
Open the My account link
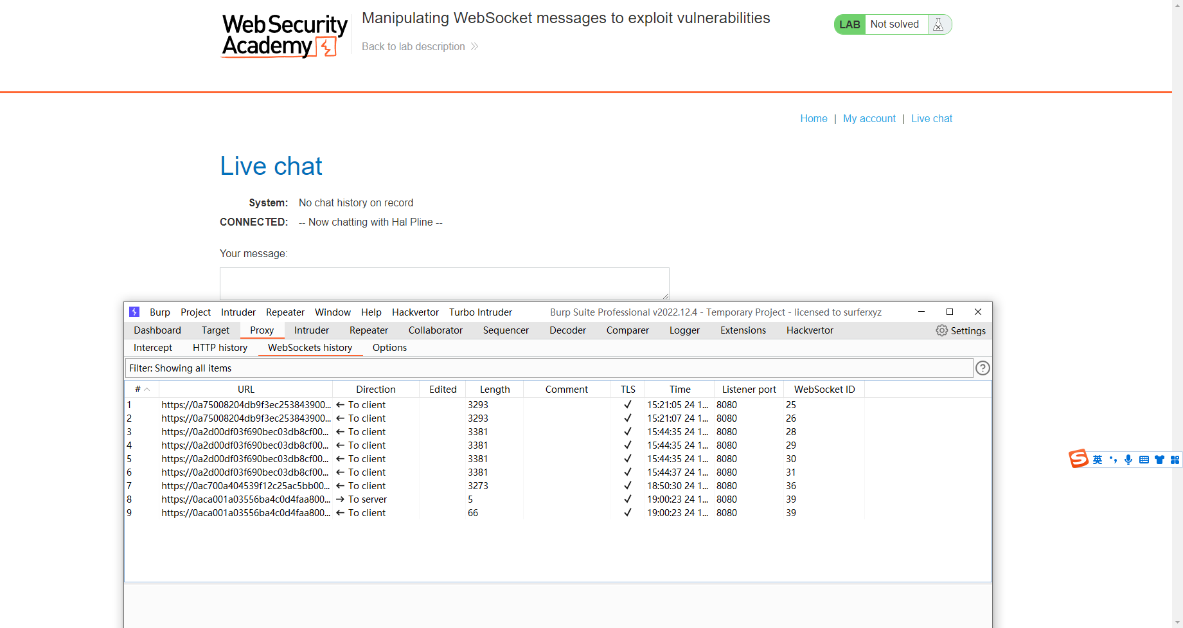[x=869, y=118]
